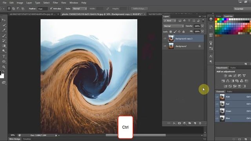251x141 pixels.
Task: Click the horizontal canvas scrollbar
Action: coord(136,136)
